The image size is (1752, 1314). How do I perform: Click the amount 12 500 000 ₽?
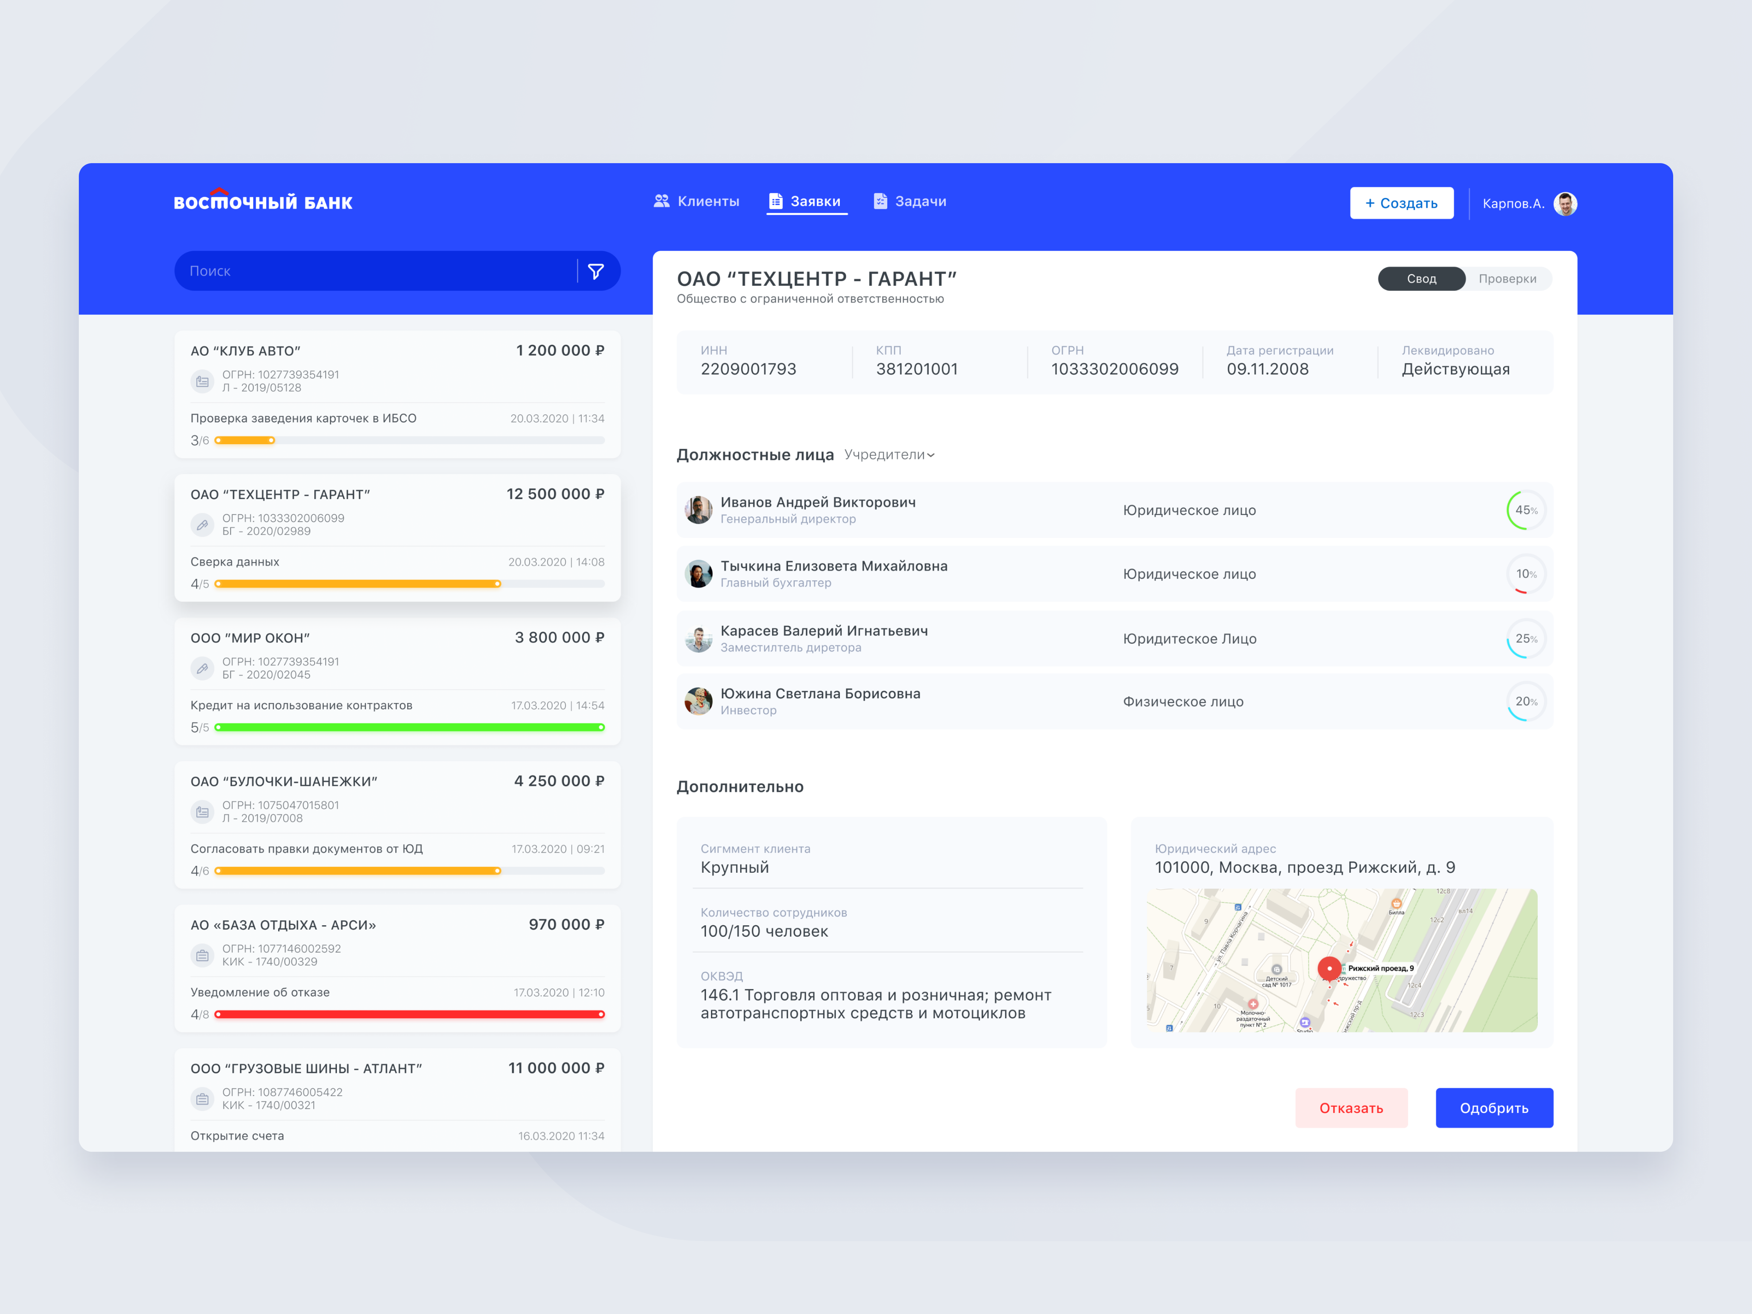(555, 494)
